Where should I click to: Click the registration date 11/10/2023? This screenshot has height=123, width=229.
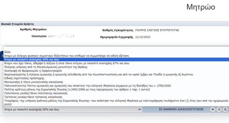[143, 37]
